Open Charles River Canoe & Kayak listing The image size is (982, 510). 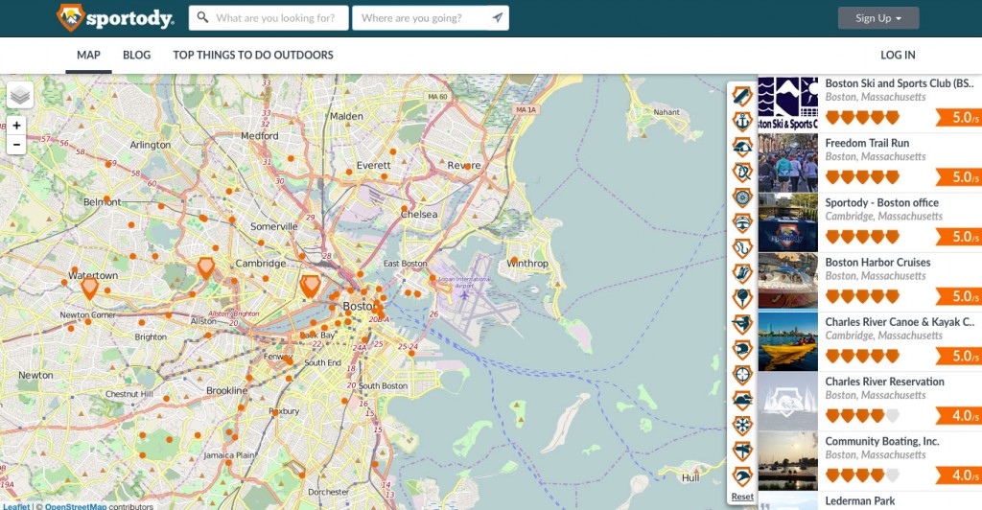[870, 341]
